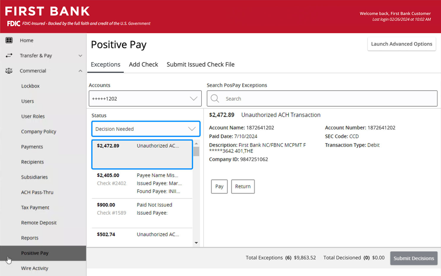Click the search magnifying glass icon
Screen dimensions: 441x276
tap(215, 99)
